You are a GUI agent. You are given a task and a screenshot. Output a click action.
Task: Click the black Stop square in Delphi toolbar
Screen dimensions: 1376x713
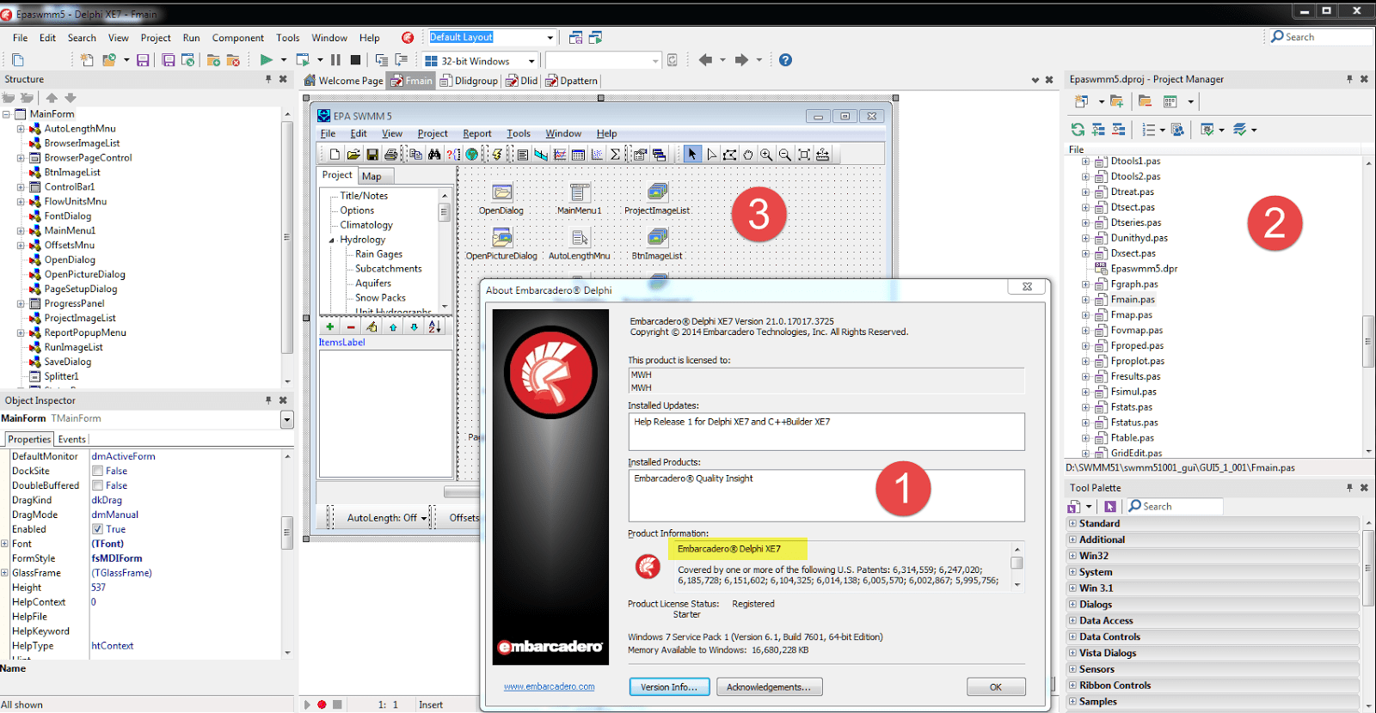[355, 60]
